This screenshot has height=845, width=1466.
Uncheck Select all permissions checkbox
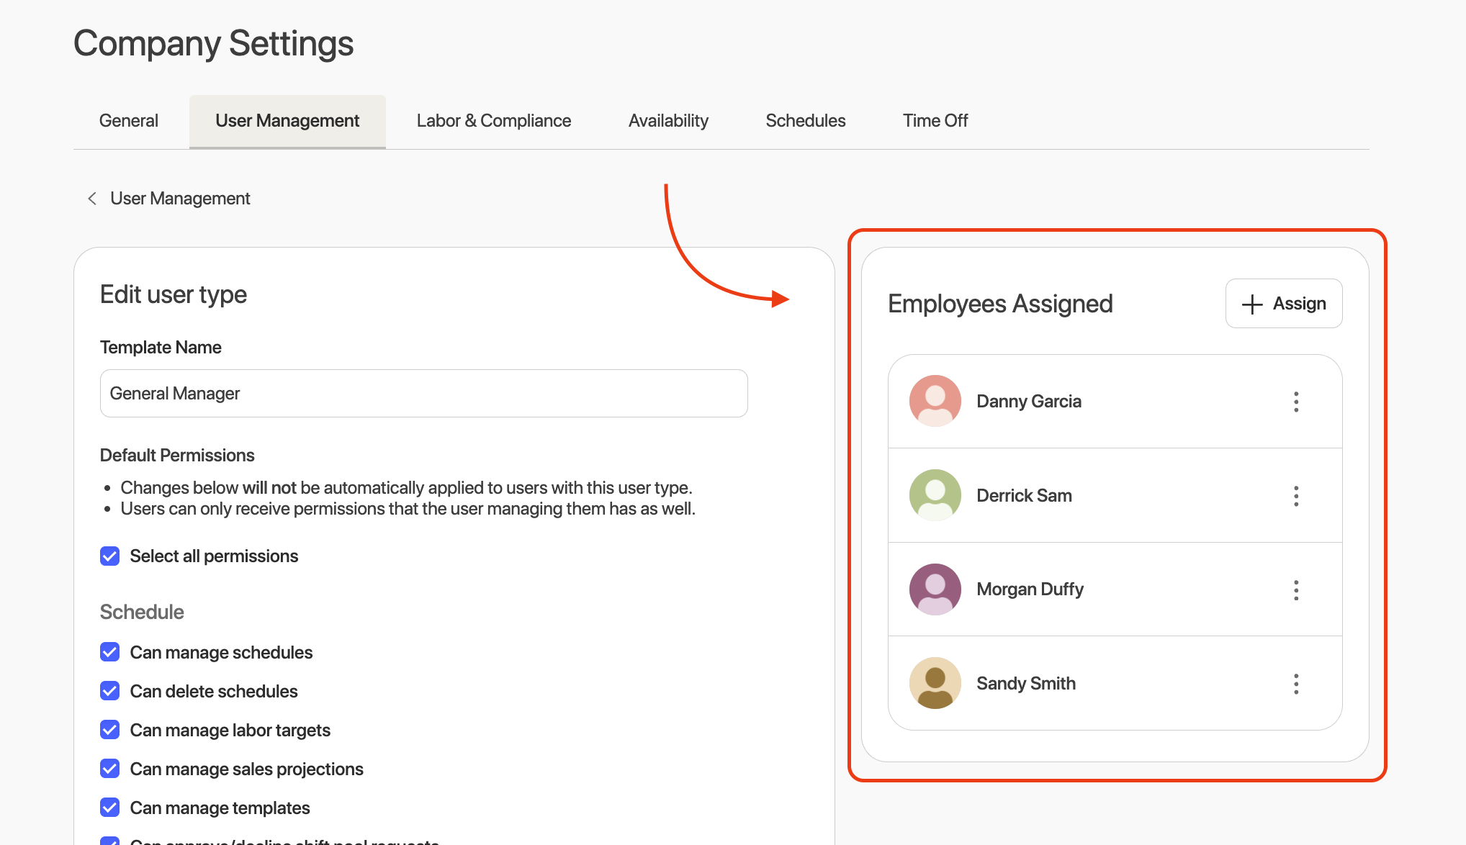(x=110, y=556)
